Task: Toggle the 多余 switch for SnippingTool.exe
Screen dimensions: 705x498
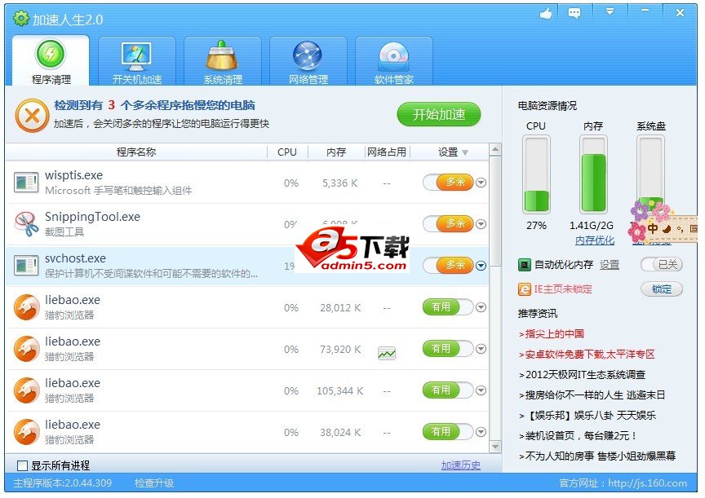Action: (448, 223)
